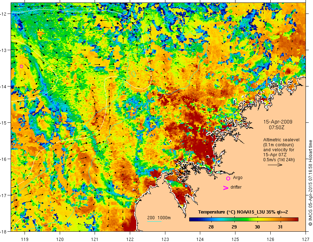313x242 pixels.
Task: Click the IMOS copyright timestamp text
Action: coord(310,183)
